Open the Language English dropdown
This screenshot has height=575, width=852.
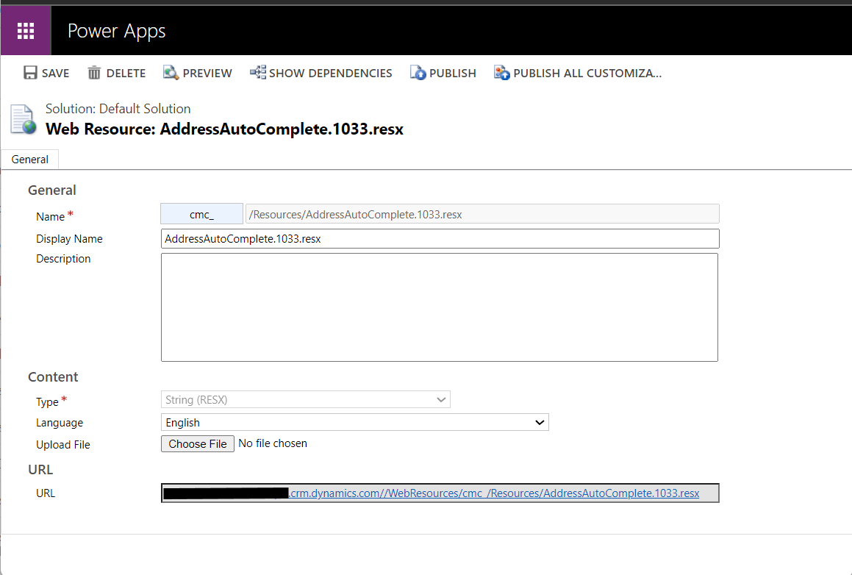(x=355, y=422)
